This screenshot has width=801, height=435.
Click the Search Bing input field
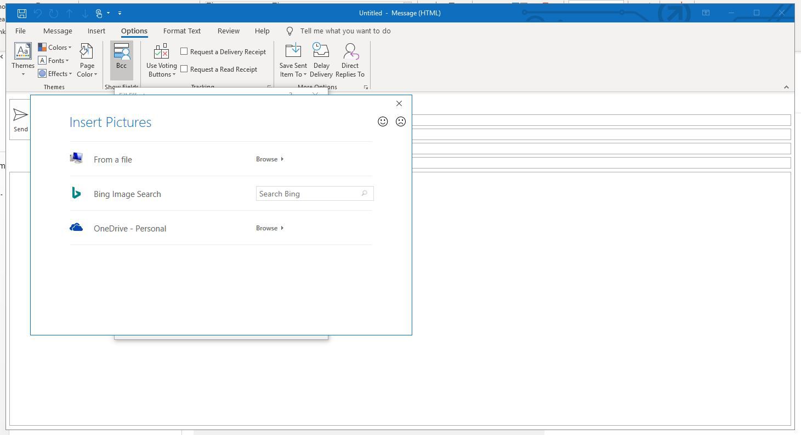point(308,194)
